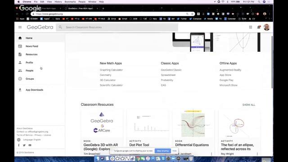The width and height of the screenshot is (288, 162).
Task: Open a new Chrome tab
Action: pos(103,9)
